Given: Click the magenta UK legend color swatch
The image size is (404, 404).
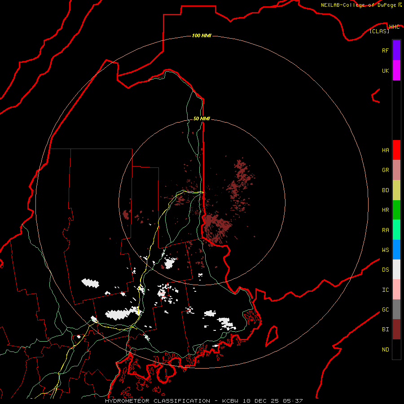Looking at the screenshot, I should click(x=396, y=70).
